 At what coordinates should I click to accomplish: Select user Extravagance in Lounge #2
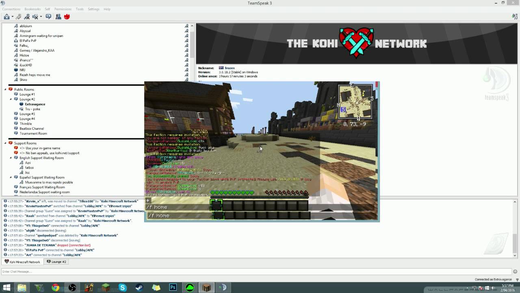pos(35,104)
